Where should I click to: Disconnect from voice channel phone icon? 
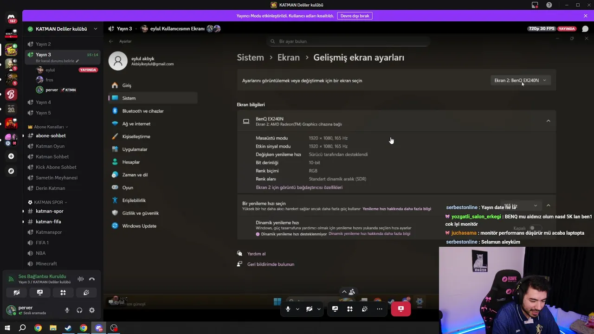pyautogui.click(x=92, y=279)
